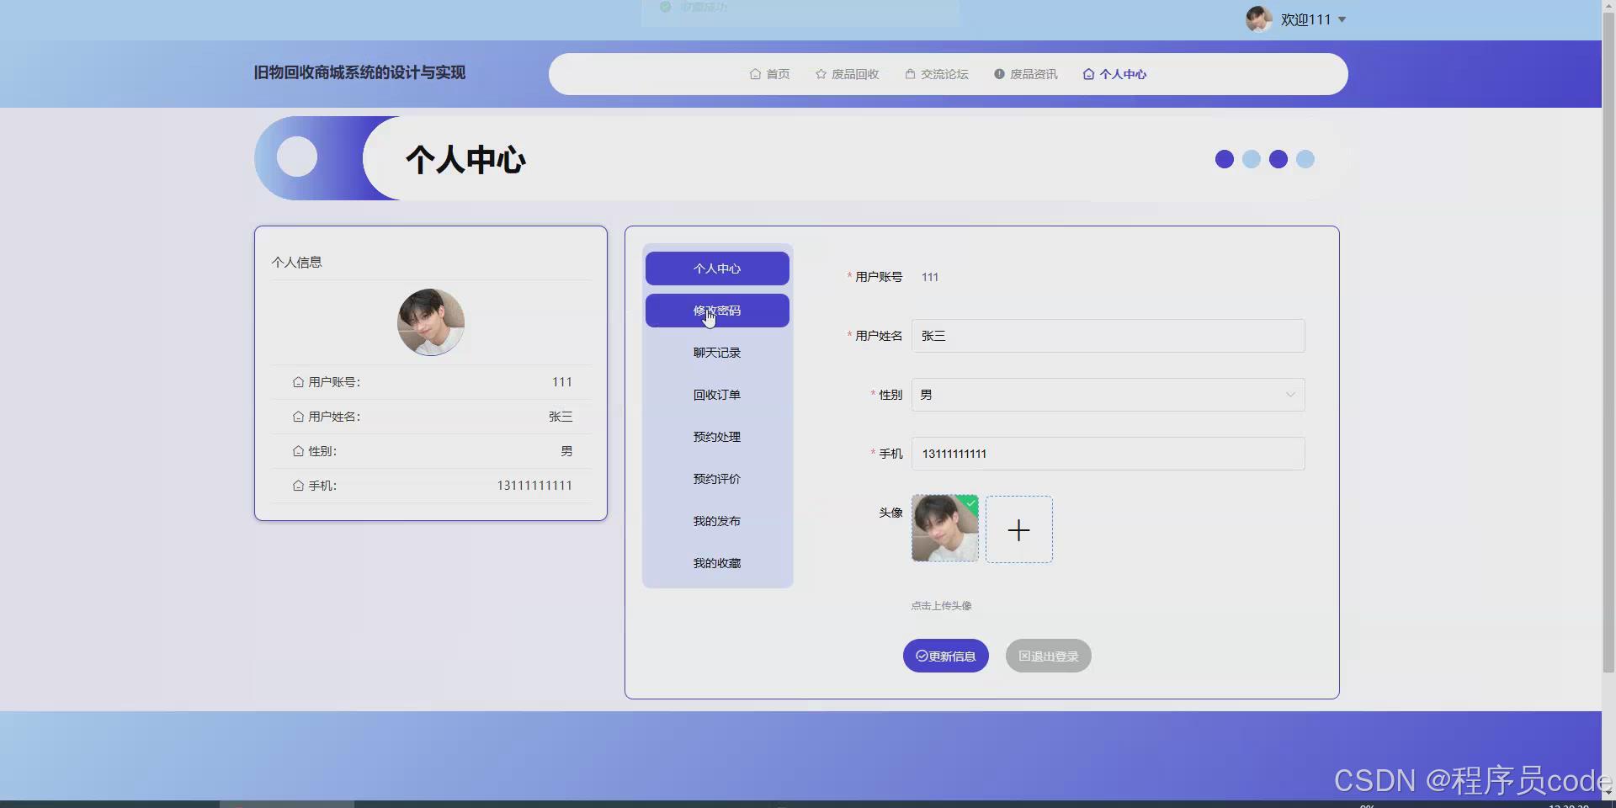Open the 废品回收 nav item
Viewport: 1616px width, 808px height.
(847, 74)
